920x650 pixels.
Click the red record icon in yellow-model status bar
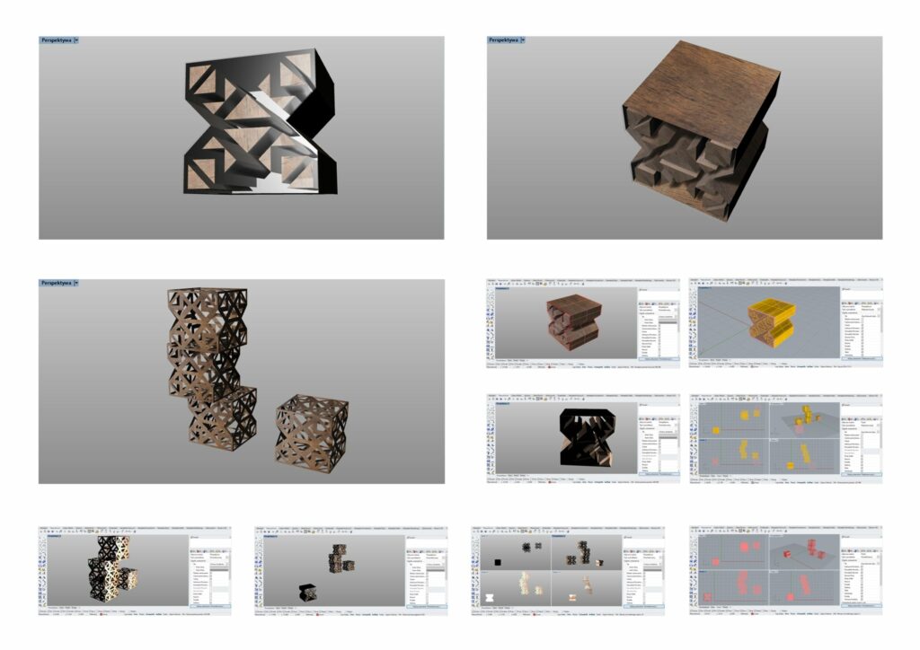point(751,366)
